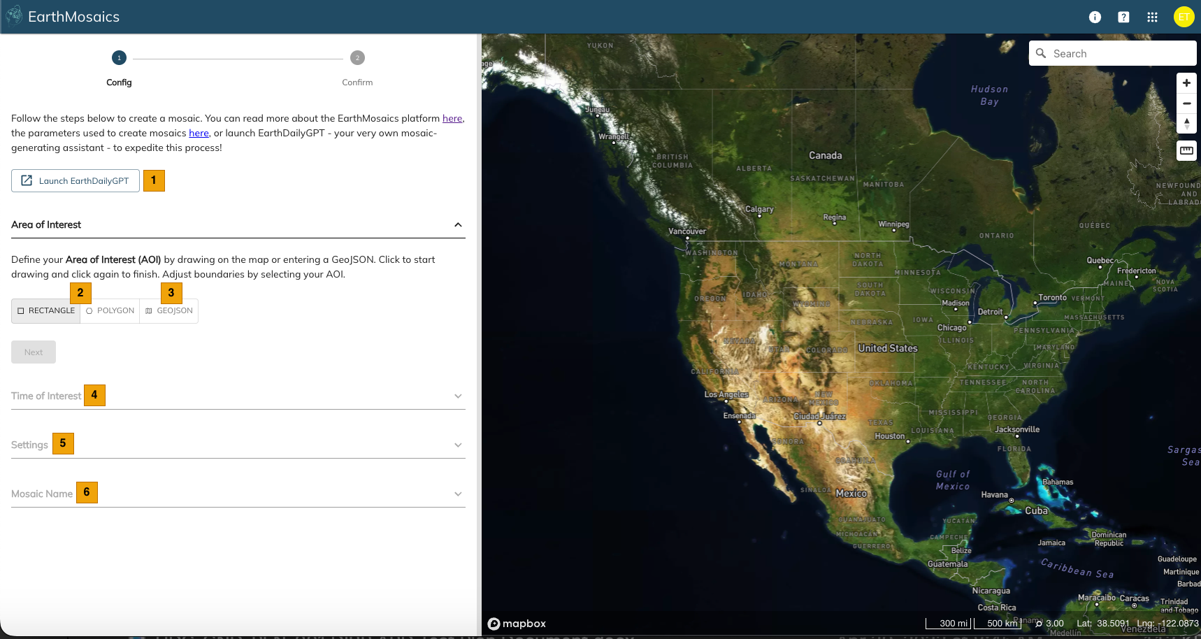Click the Mapbox logo
Image resolution: width=1201 pixels, height=639 pixels.
click(517, 624)
